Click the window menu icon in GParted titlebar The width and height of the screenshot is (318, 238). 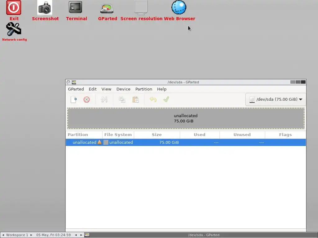(x=68, y=82)
